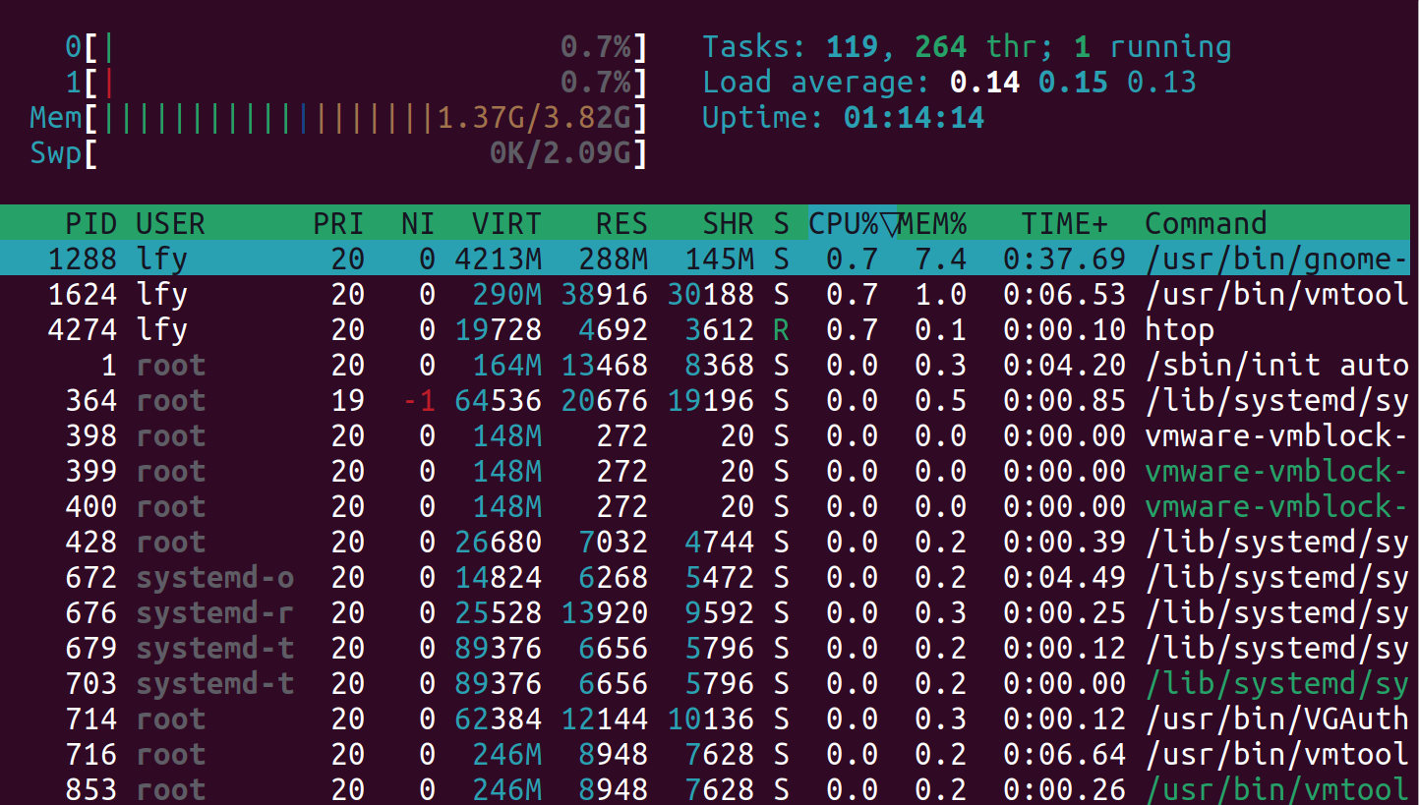This screenshot has height=805, width=1419.
Task: Click the CPU 0 usage meter
Action: pyautogui.click(x=356, y=46)
